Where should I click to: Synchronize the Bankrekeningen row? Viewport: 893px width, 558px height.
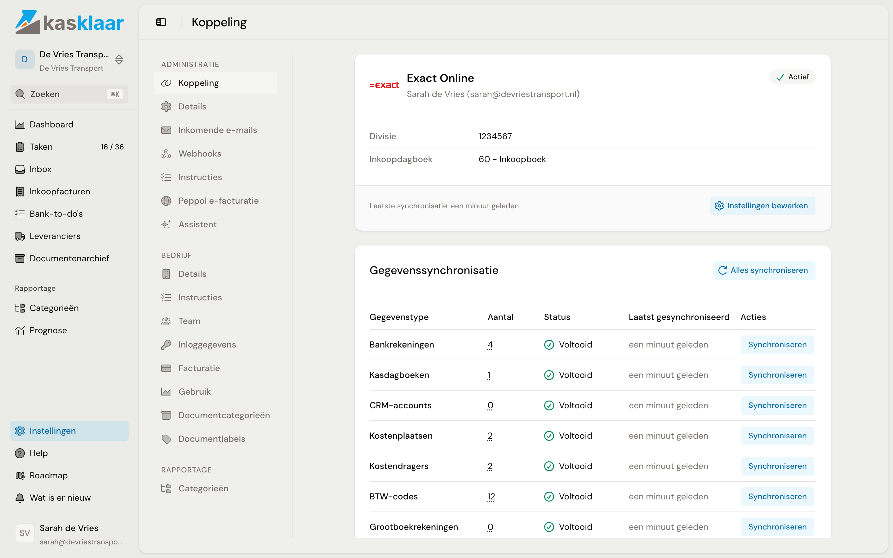[777, 345]
